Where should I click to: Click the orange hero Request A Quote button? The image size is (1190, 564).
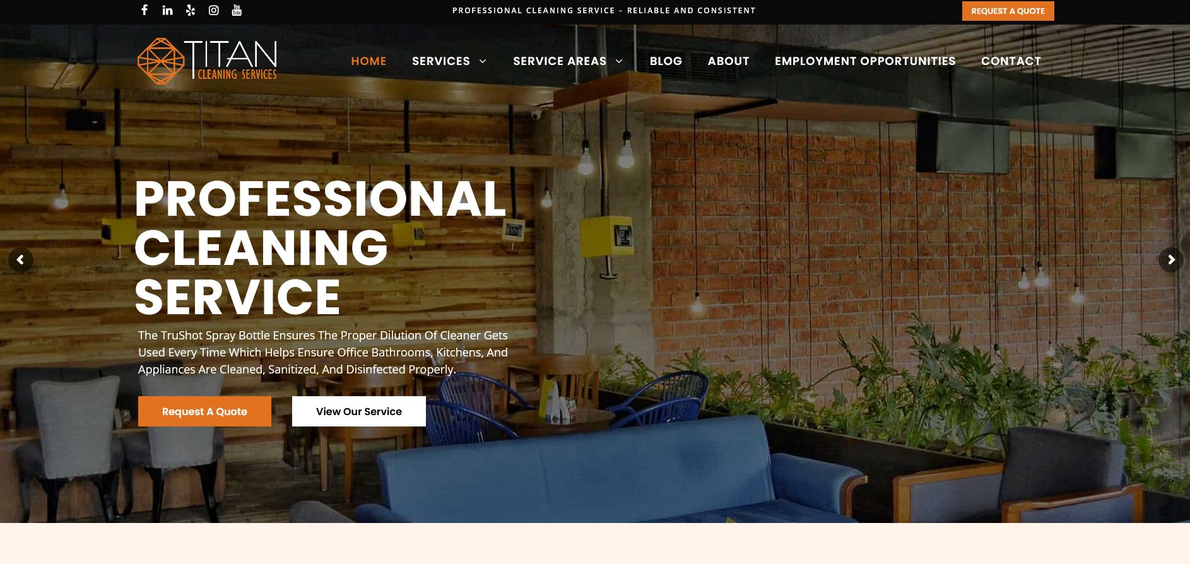[x=204, y=411]
